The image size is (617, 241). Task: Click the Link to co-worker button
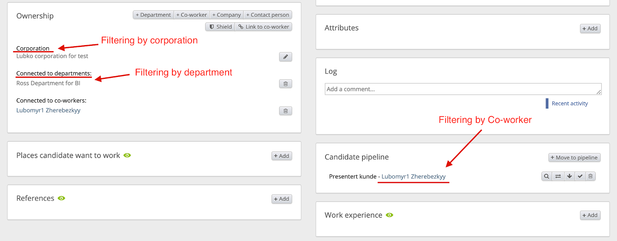click(x=264, y=27)
